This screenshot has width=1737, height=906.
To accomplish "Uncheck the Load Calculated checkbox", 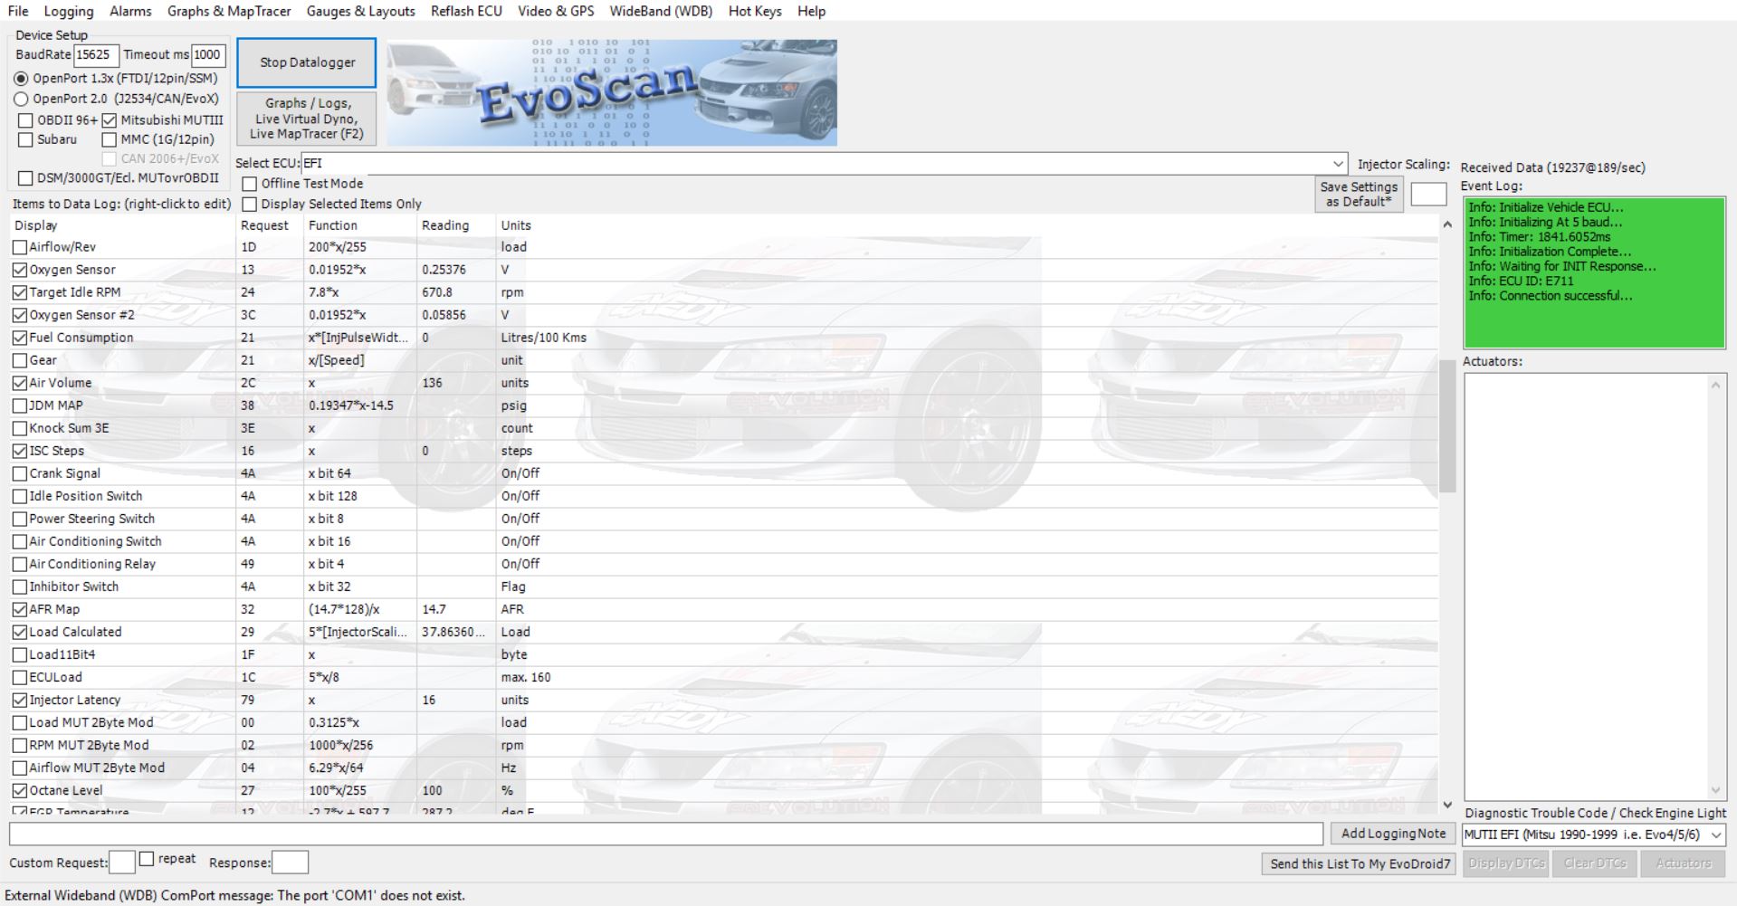I will [x=20, y=632].
